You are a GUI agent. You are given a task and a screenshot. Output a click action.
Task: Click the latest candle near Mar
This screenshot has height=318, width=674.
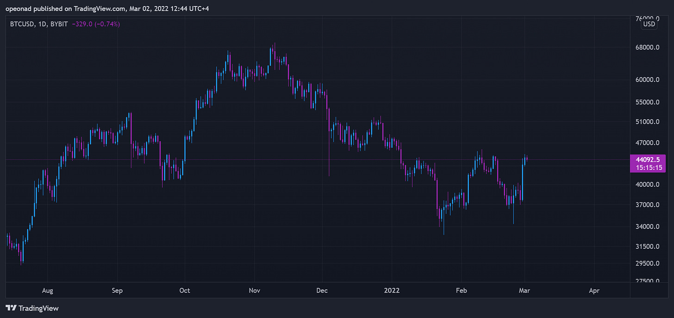pos(527,159)
